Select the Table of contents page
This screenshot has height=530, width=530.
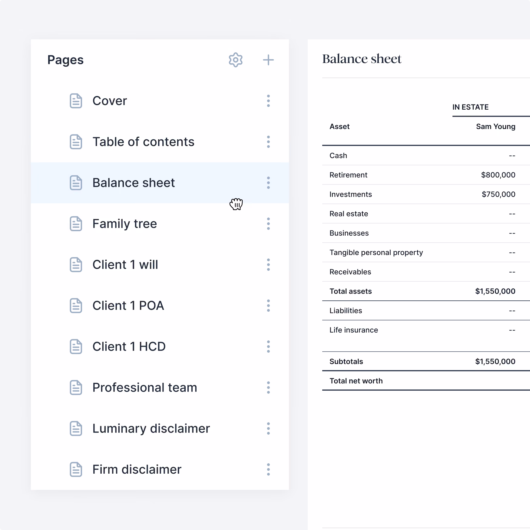pos(160,142)
